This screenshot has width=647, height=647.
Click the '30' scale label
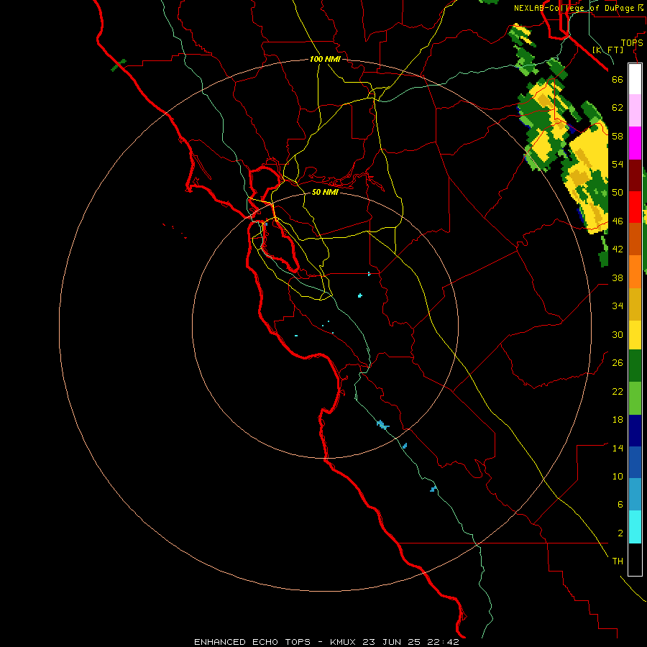coord(618,334)
